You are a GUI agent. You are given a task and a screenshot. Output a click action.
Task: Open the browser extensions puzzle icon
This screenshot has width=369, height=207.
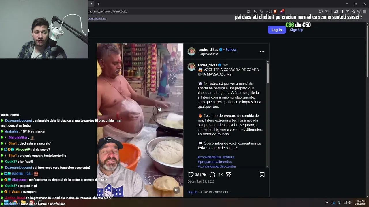321,11
